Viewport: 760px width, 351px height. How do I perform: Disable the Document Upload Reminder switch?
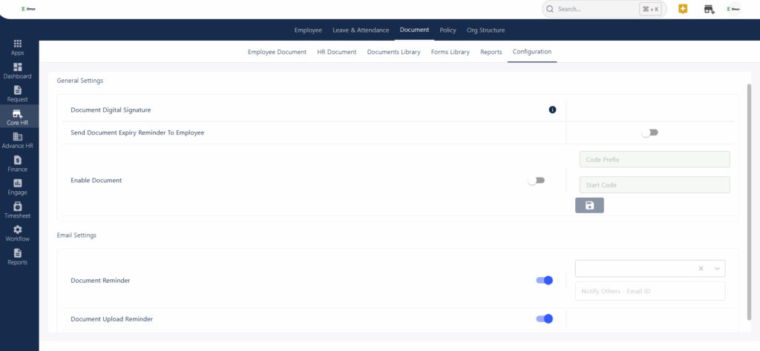click(544, 318)
